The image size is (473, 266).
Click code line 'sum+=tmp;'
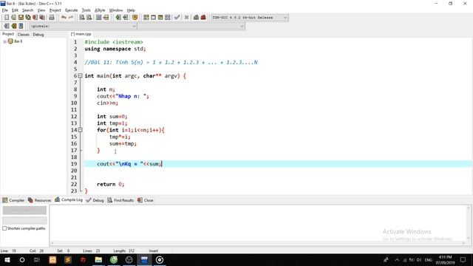pyautogui.click(x=123, y=143)
